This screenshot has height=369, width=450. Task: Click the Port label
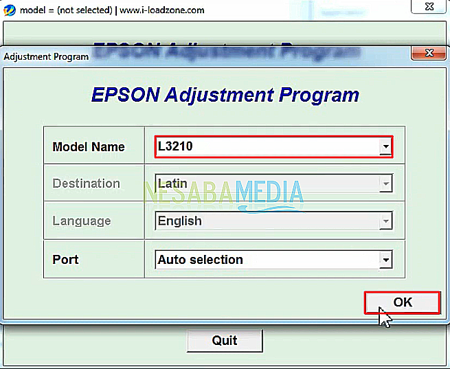coord(66,260)
